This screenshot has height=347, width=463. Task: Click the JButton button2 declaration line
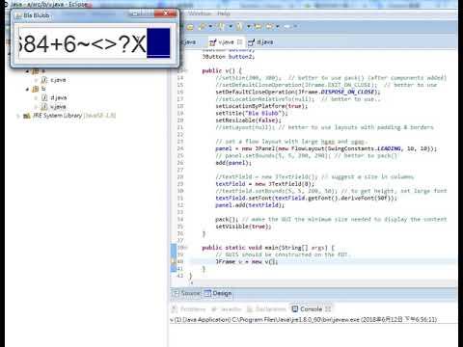click(x=229, y=57)
